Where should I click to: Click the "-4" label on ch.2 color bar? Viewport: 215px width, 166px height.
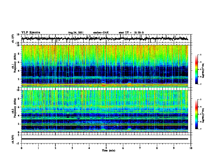point(200,107)
